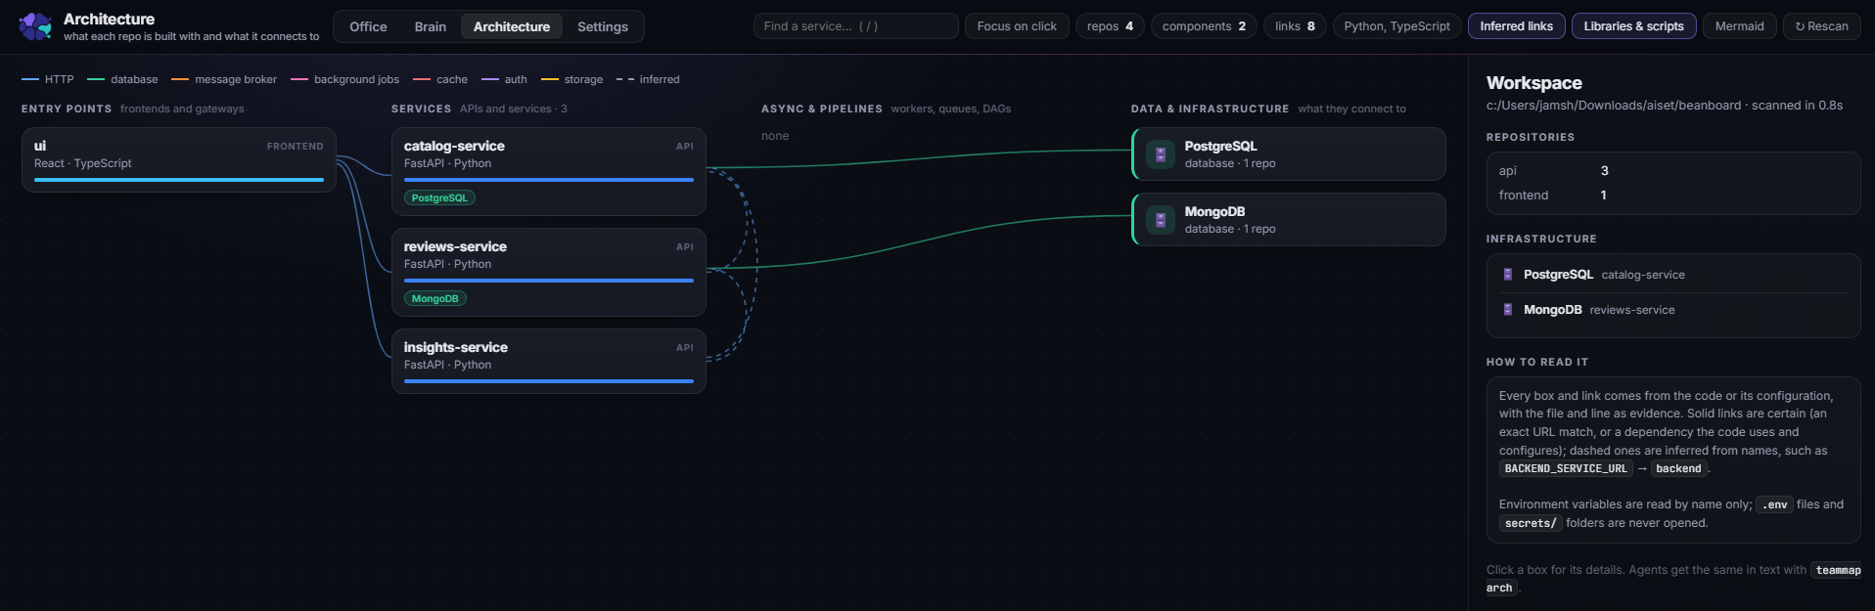The height and width of the screenshot is (611, 1875).
Task: Open the Settings tab
Action: pyautogui.click(x=603, y=26)
